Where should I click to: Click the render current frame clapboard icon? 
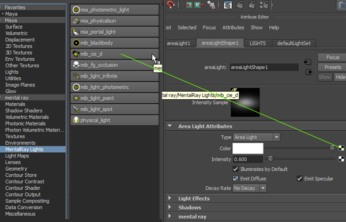(x=240, y=5)
